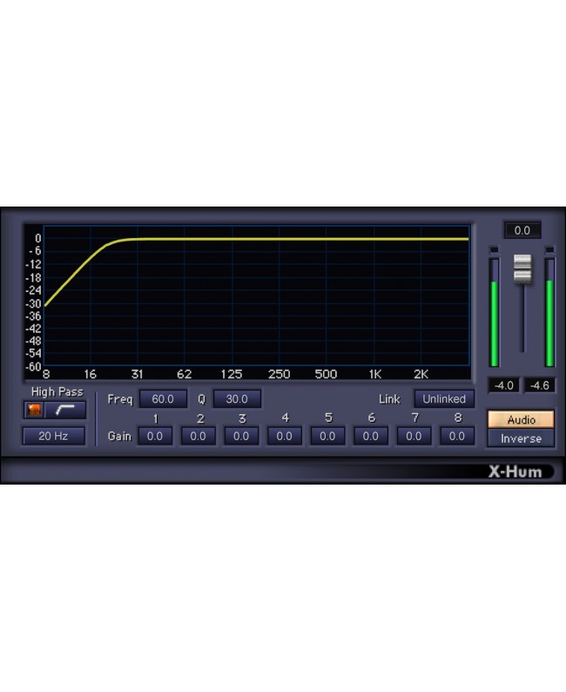Click the output gain fader handle
Screen dimensions: 566x692
coord(522,268)
